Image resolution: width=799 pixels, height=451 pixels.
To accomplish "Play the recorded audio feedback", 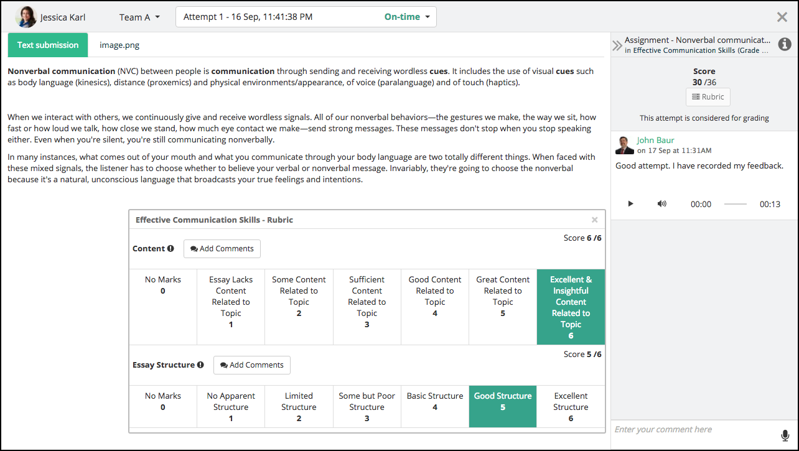I will (x=630, y=204).
